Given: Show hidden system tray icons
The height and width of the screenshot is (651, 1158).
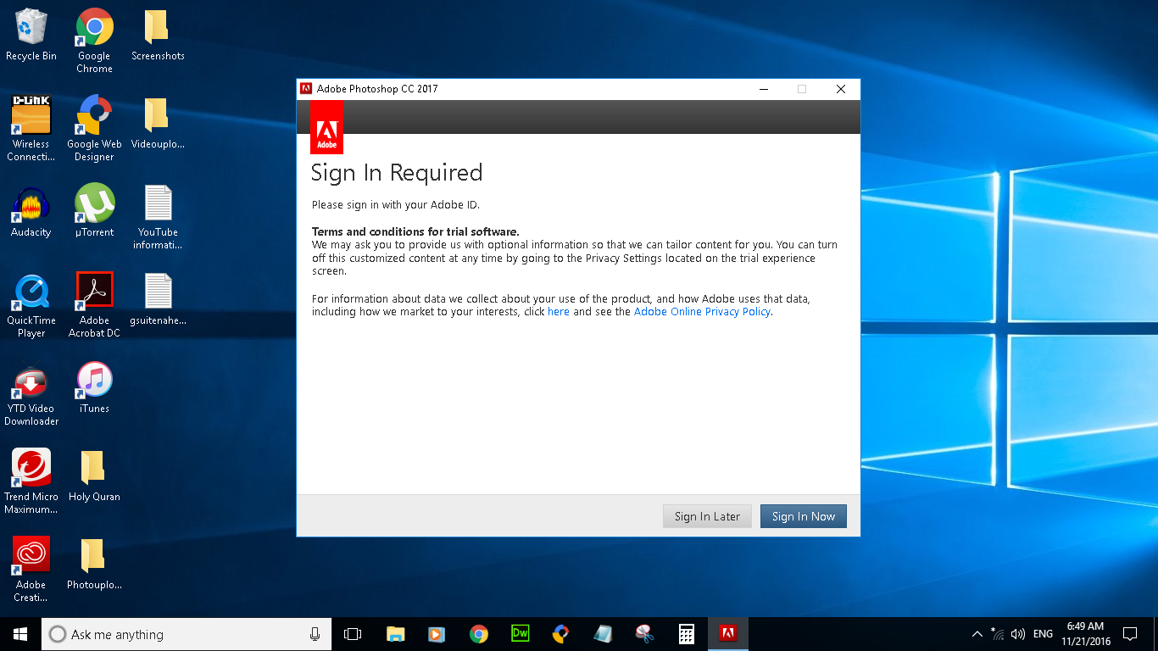Looking at the screenshot, I should 977,634.
